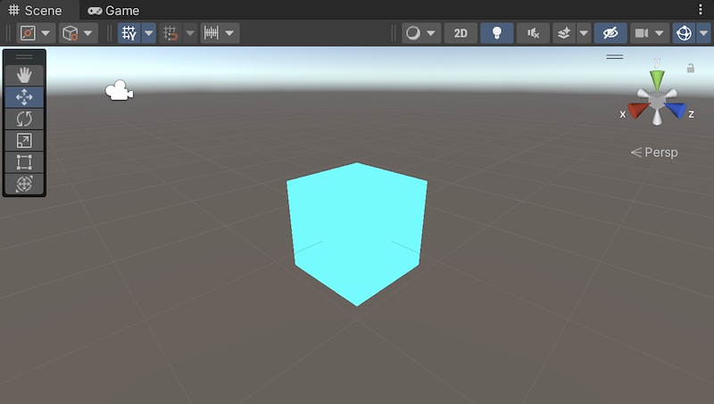Image resolution: width=714 pixels, height=404 pixels.
Task: Select the Rect tool
Action: pyautogui.click(x=24, y=162)
